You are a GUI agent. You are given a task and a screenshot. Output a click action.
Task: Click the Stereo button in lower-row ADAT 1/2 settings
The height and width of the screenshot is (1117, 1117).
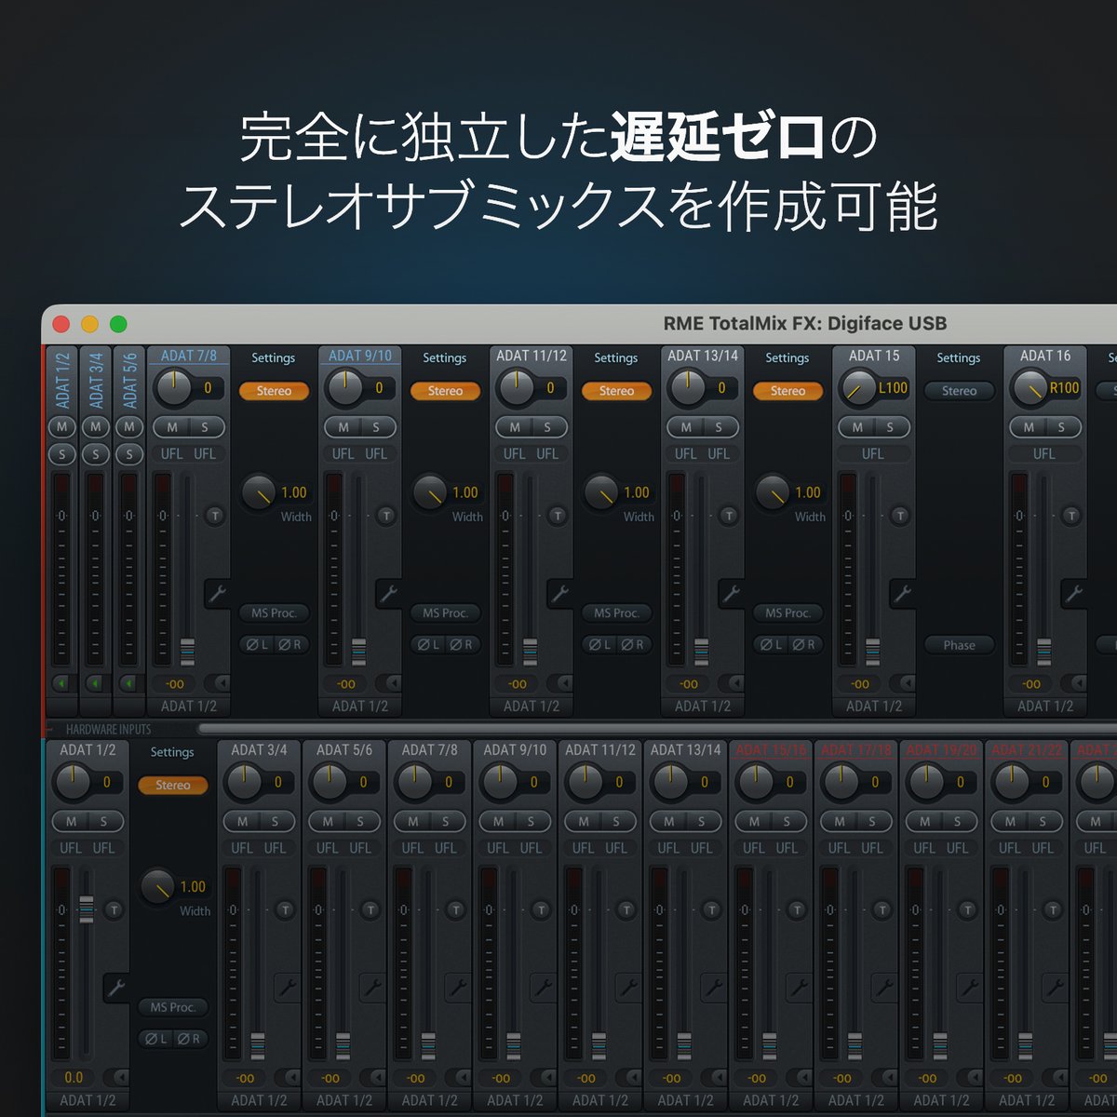173,786
